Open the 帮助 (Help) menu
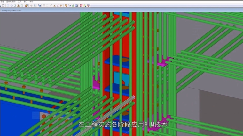This screenshot has height=136, width=243. [x=31, y=1]
